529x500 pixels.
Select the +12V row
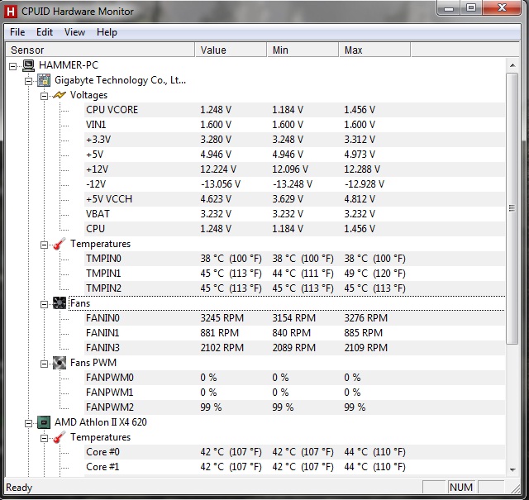pos(294,169)
